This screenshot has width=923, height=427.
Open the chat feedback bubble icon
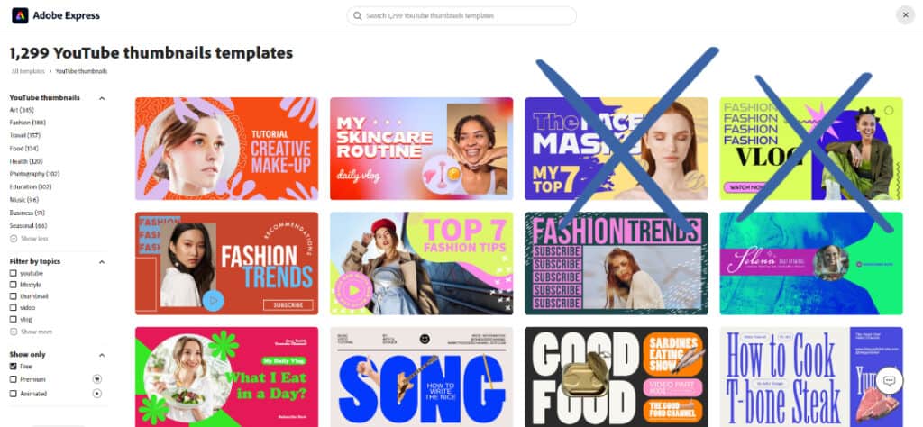click(x=889, y=380)
